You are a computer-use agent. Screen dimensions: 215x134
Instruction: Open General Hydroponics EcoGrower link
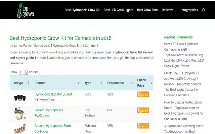[49, 113]
